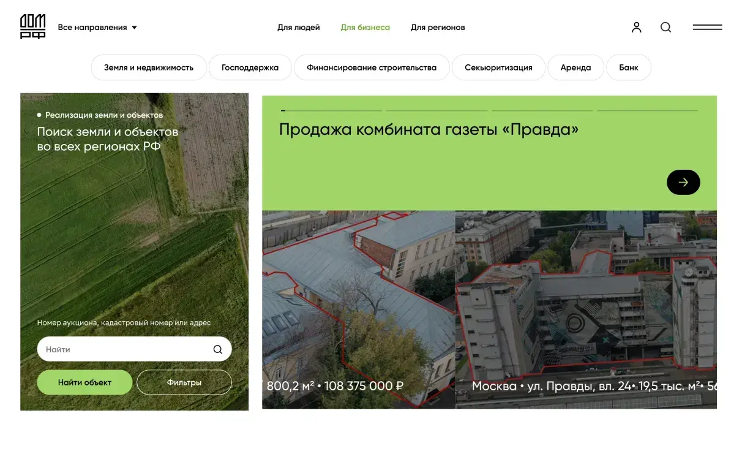Open site search via magnifier icon

(665, 27)
